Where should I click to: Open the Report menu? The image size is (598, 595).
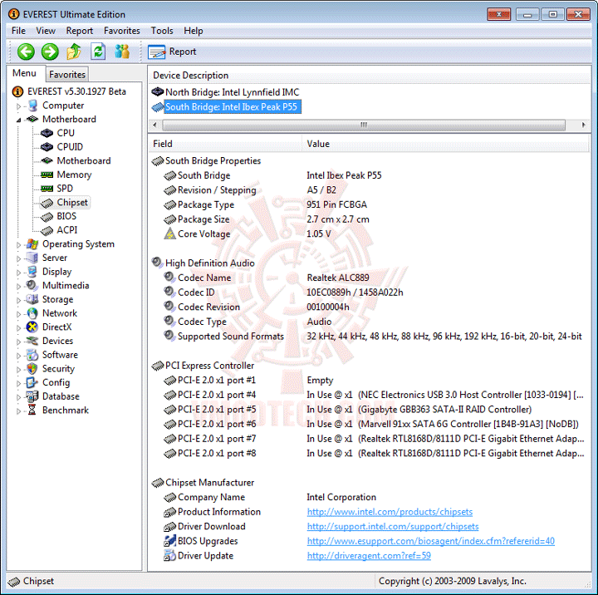pos(80,31)
